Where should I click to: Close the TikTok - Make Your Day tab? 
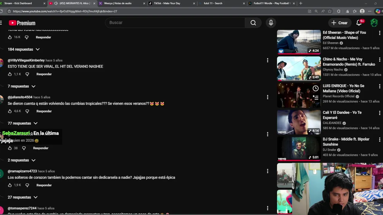194,3
